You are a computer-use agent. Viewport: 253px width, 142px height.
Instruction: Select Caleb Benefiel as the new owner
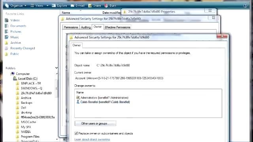pos(105,102)
